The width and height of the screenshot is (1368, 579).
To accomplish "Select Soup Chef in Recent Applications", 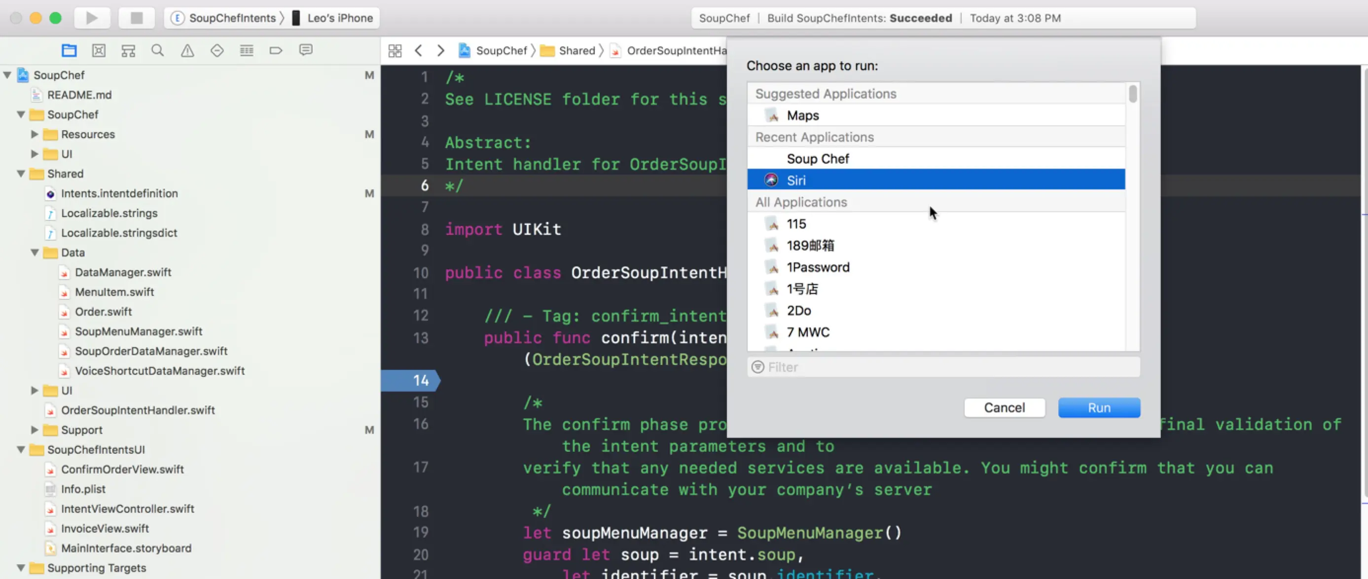I will [x=817, y=159].
